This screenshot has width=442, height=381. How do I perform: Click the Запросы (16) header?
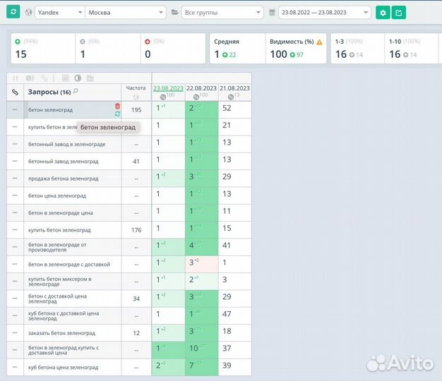click(49, 92)
